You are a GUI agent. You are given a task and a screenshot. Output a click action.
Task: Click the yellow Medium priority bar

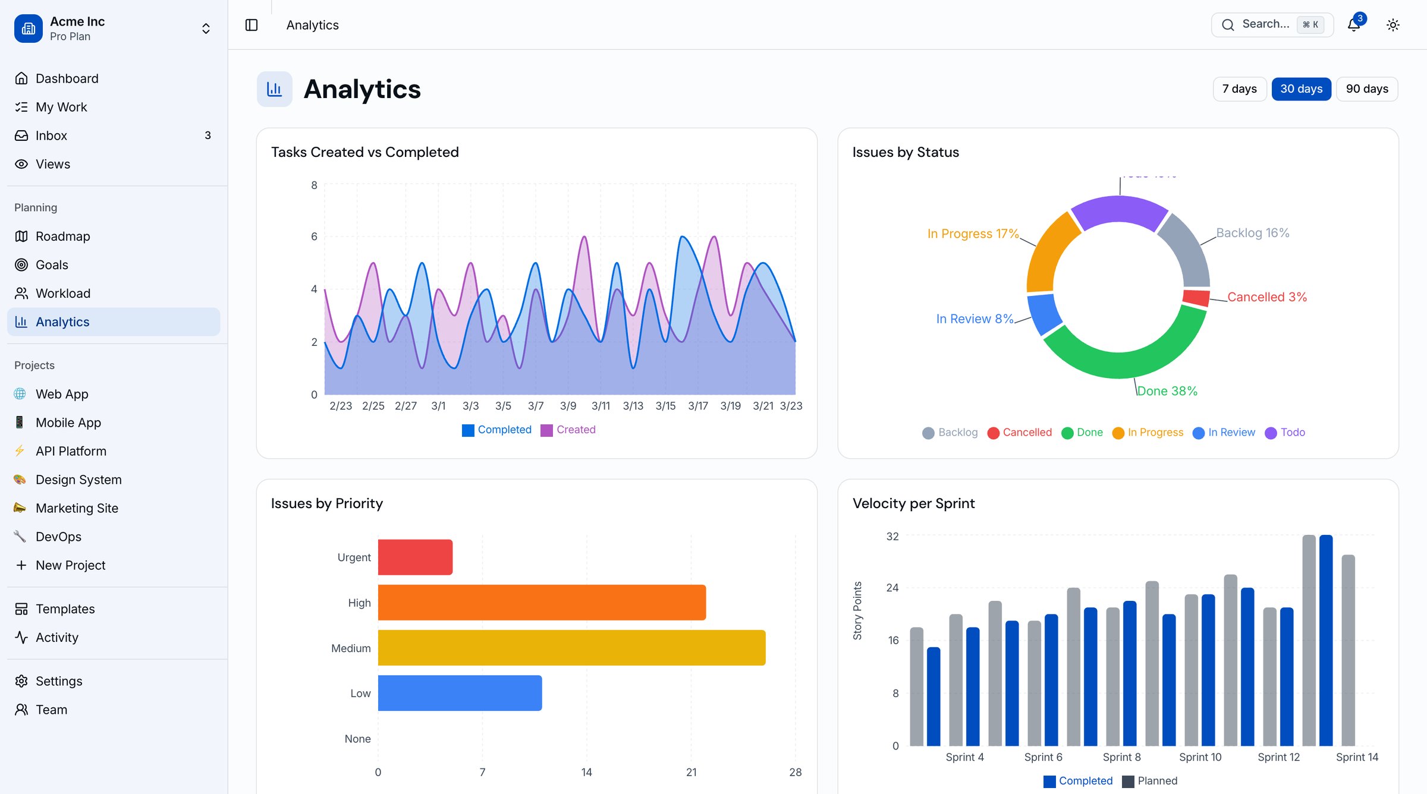click(x=571, y=648)
